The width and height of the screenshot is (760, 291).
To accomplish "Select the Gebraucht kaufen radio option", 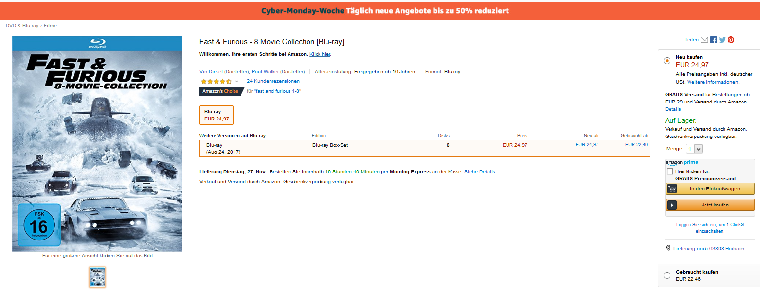I will 667,275.
